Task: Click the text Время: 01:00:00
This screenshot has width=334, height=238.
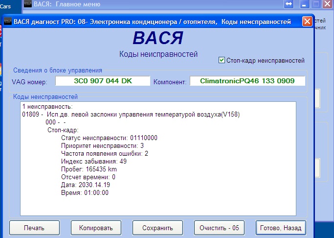Action: (x=85, y=192)
